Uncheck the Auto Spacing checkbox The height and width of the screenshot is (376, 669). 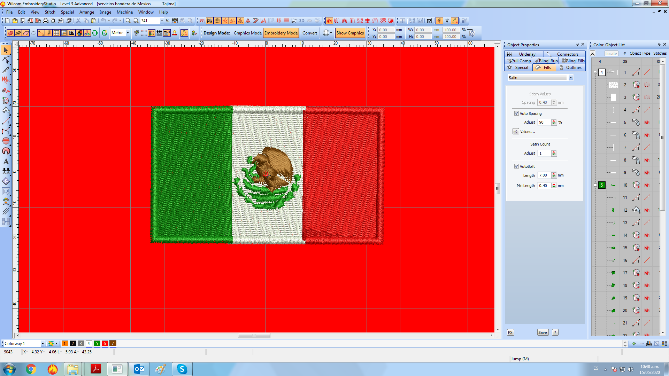(516, 113)
